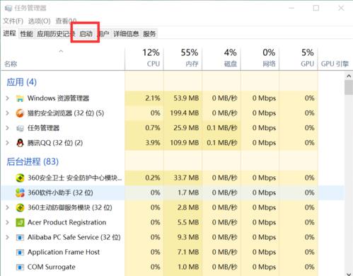Select the 后台进程 (83) group header

(x=33, y=162)
